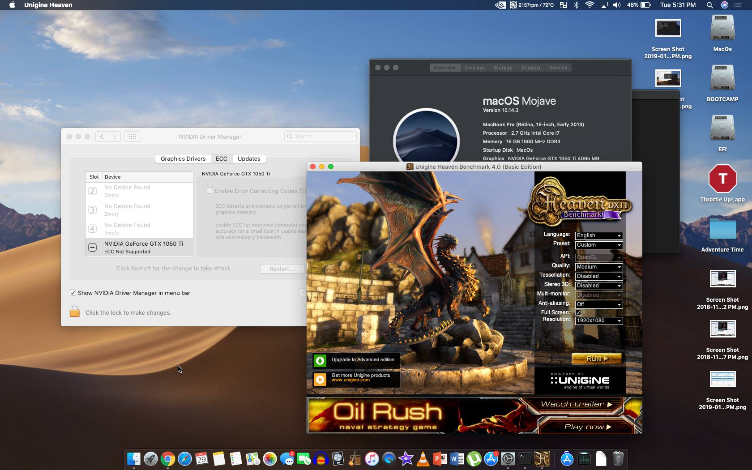Click the lock to make changes
Screen dimensions: 752x470
point(75,312)
